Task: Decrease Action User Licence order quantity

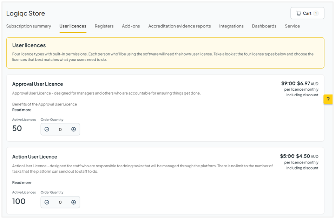Action: point(47,202)
